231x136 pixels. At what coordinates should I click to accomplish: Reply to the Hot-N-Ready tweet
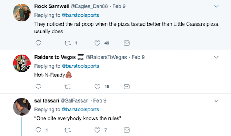click(38, 87)
